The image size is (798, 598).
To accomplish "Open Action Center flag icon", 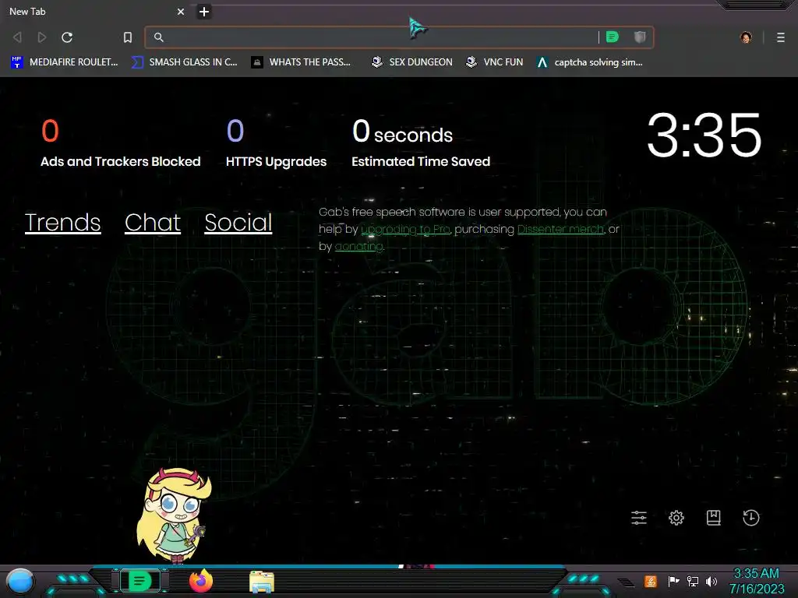I will click(673, 581).
